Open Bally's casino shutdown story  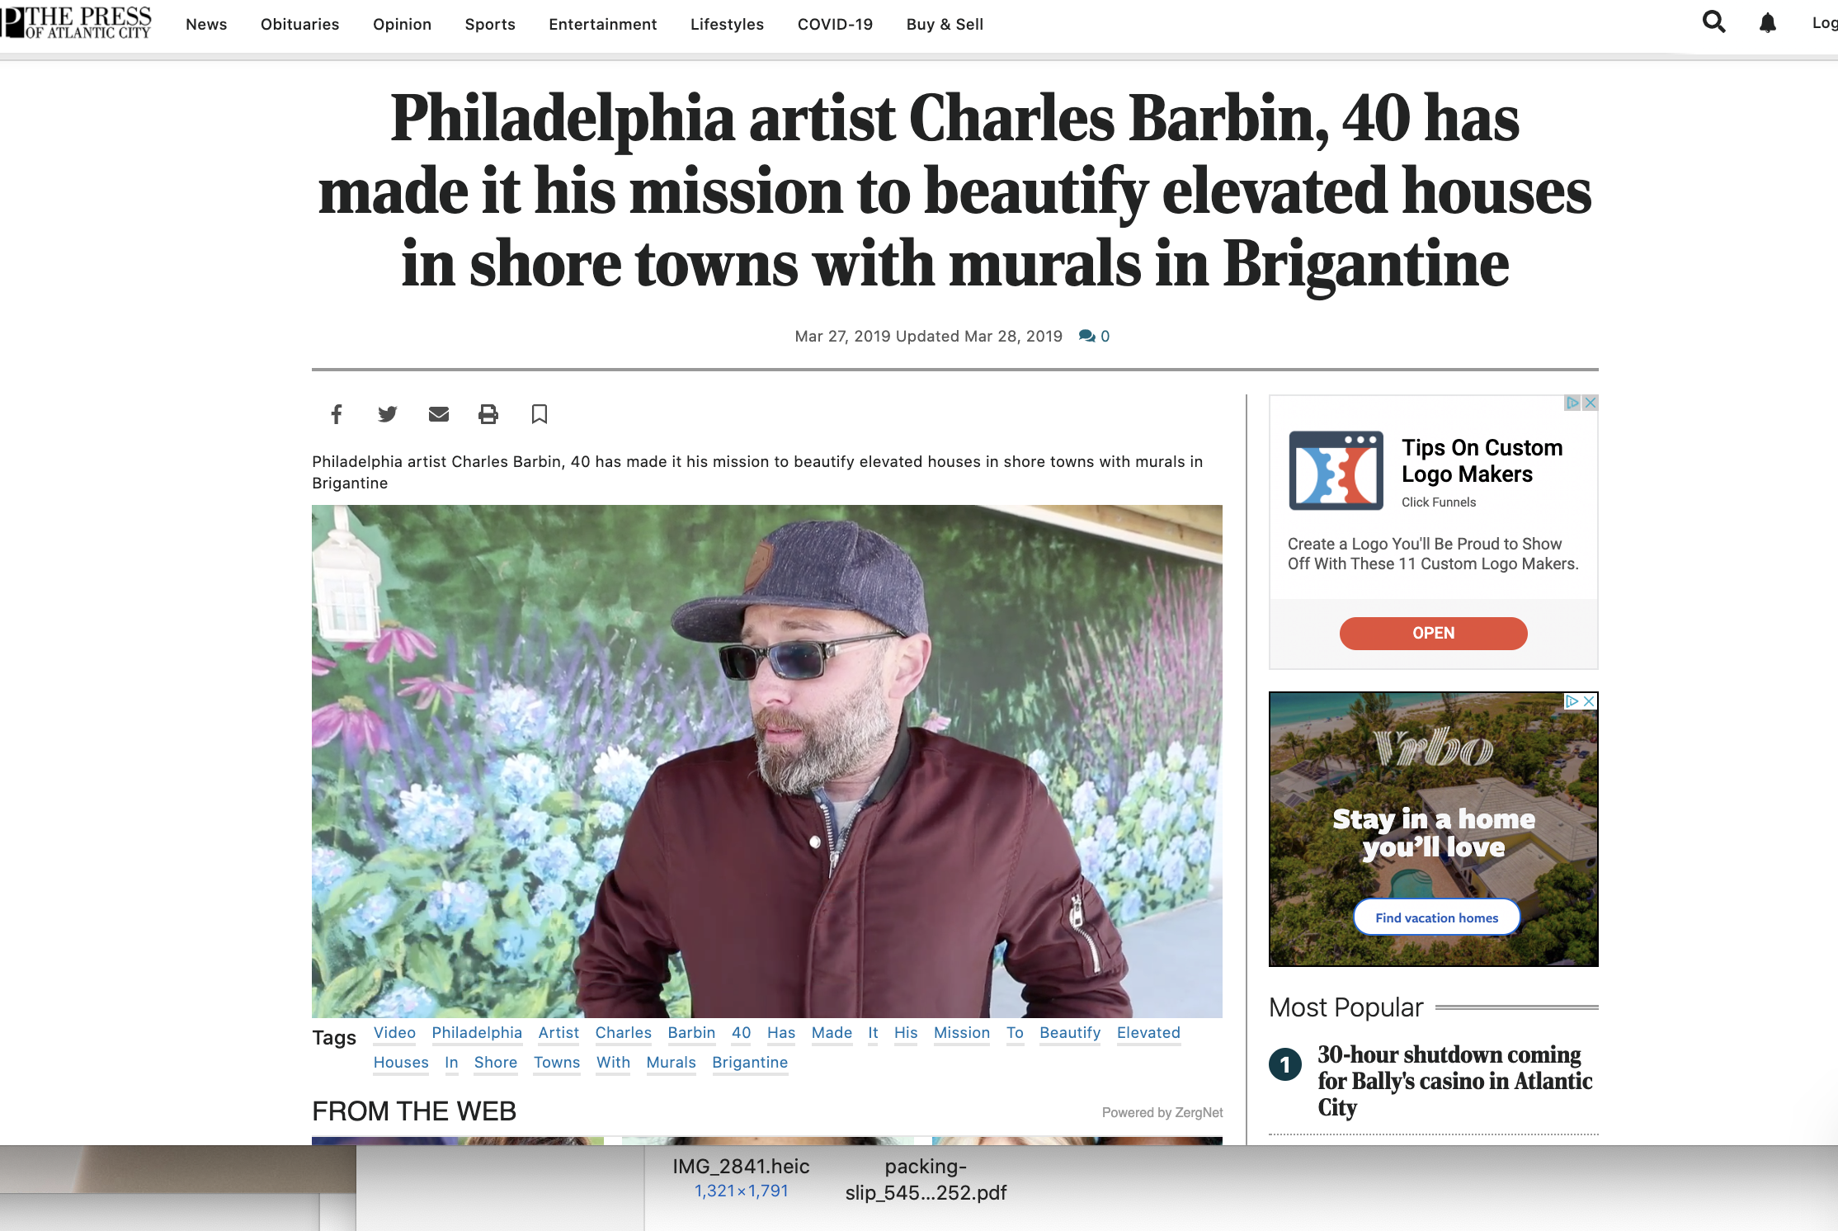(1454, 1081)
